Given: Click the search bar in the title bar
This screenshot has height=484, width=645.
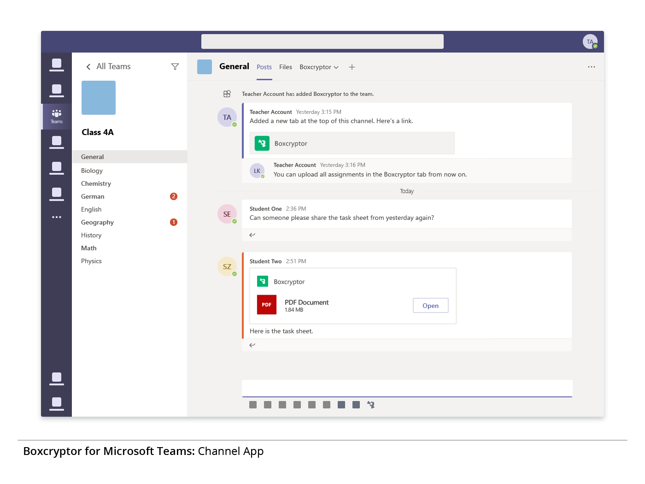Looking at the screenshot, I should pos(322,41).
